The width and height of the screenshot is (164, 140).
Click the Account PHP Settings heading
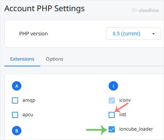click(x=45, y=8)
